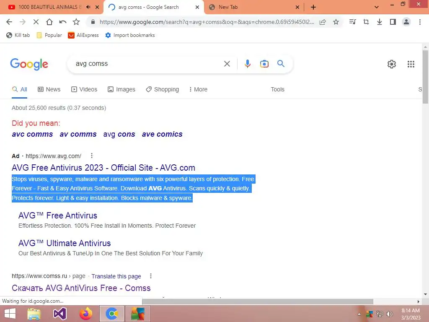Open the AVG™ Free Antivirus sitelink
This screenshot has width=429, height=322.
click(x=58, y=216)
